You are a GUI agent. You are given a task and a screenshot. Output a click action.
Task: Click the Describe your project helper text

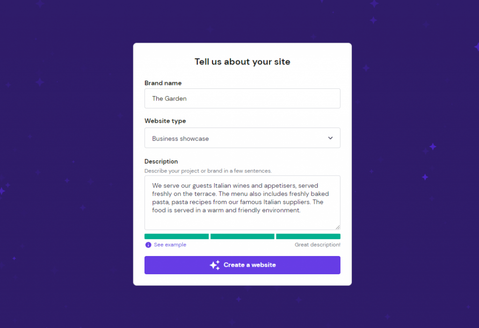click(x=208, y=171)
